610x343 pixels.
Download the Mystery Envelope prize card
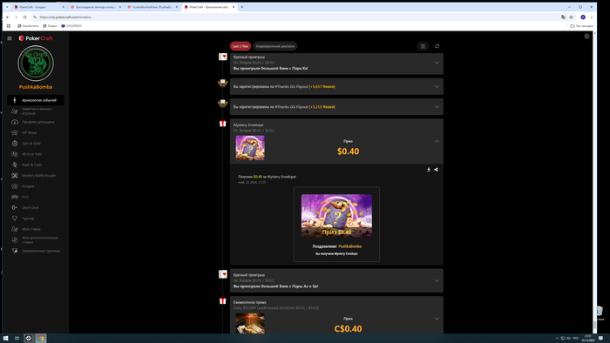click(429, 170)
